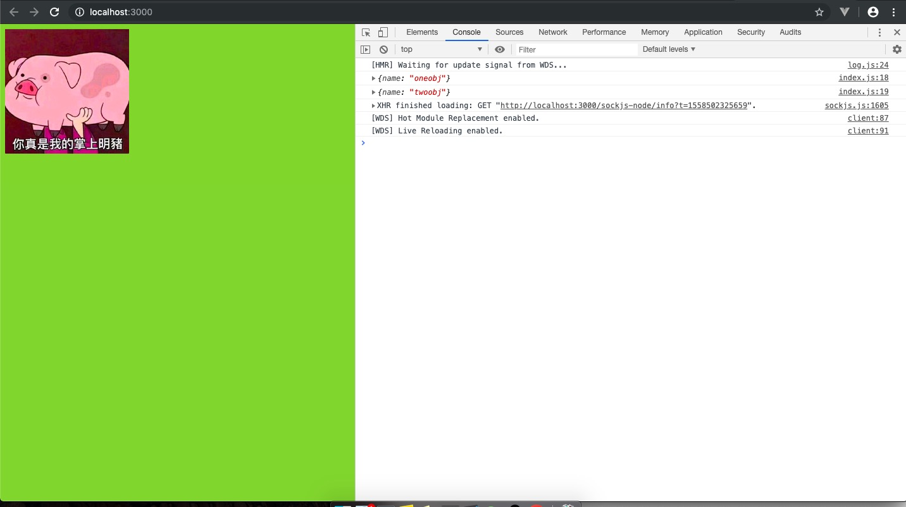Switch to the Elements tab
Screen dimensions: 906x507
pos(422,32)
